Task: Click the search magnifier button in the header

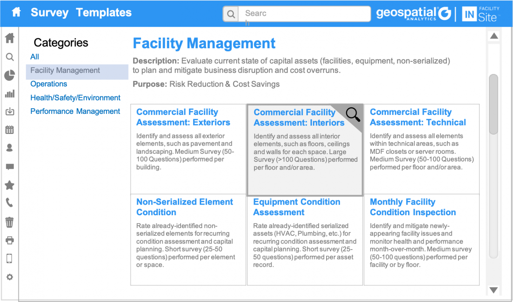Action: 231,14
